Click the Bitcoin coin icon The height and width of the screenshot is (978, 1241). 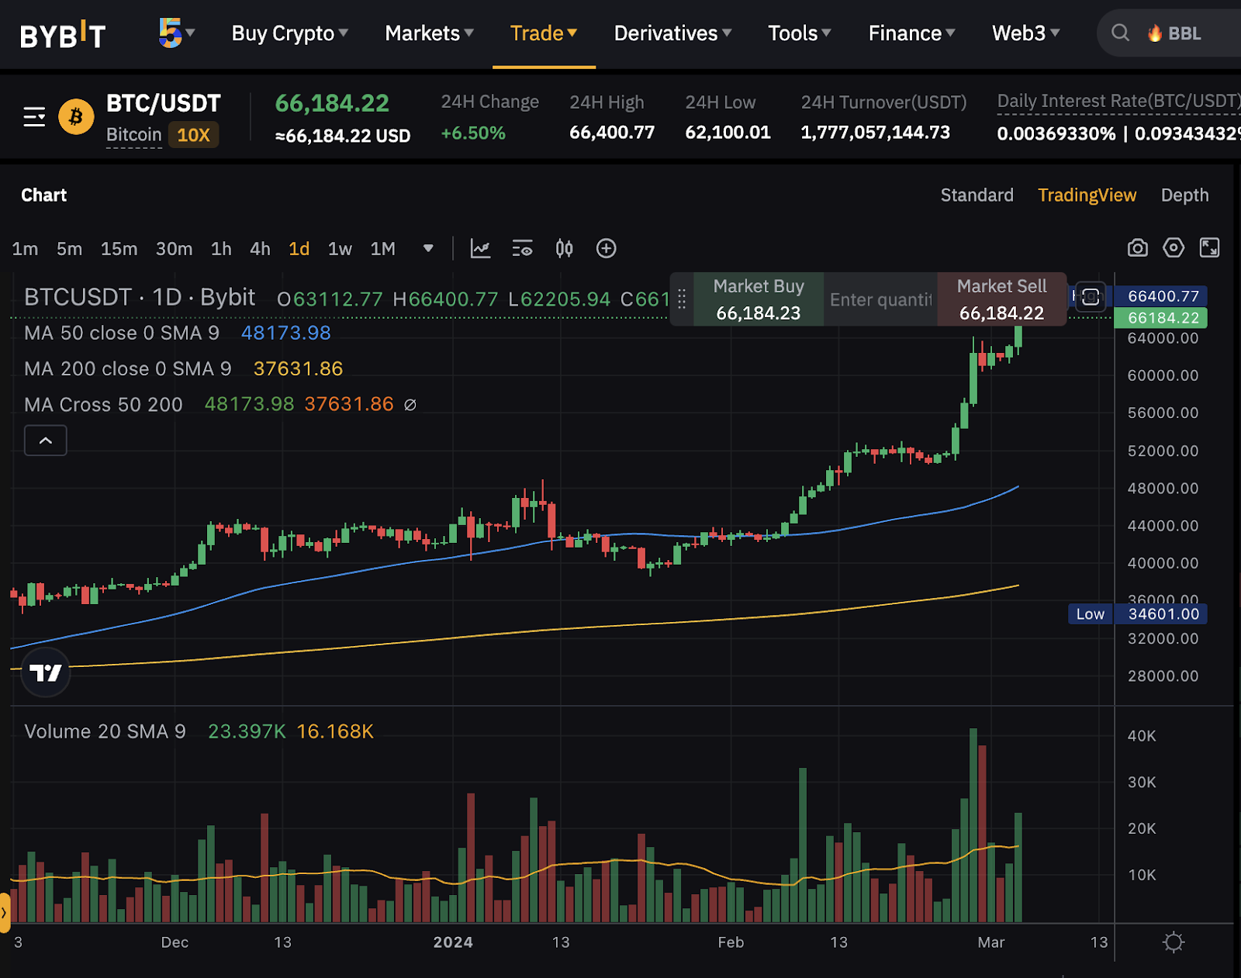76,117
